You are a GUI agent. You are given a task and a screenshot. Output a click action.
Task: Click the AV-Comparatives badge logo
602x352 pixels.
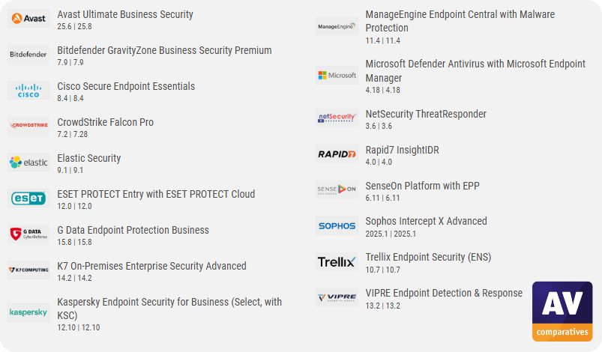pyautogui.click(x=562, y=311)
